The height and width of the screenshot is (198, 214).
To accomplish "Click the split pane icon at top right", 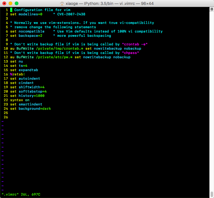I will point(212,9).
